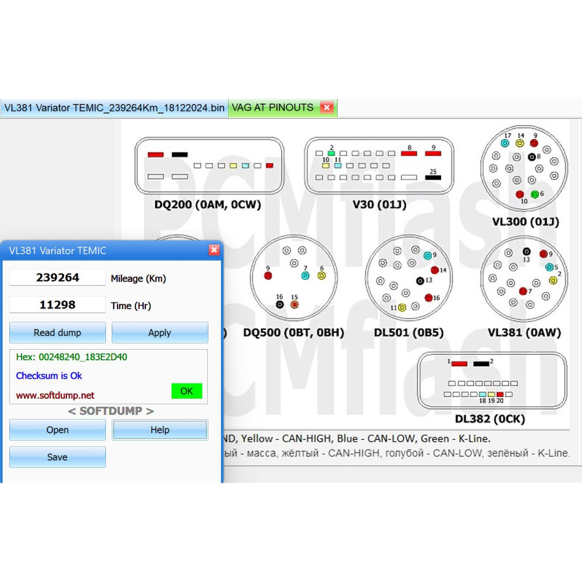582x582 pixels.
Task: Click red pin 9 on V30 connector
Action: point(433,153)
